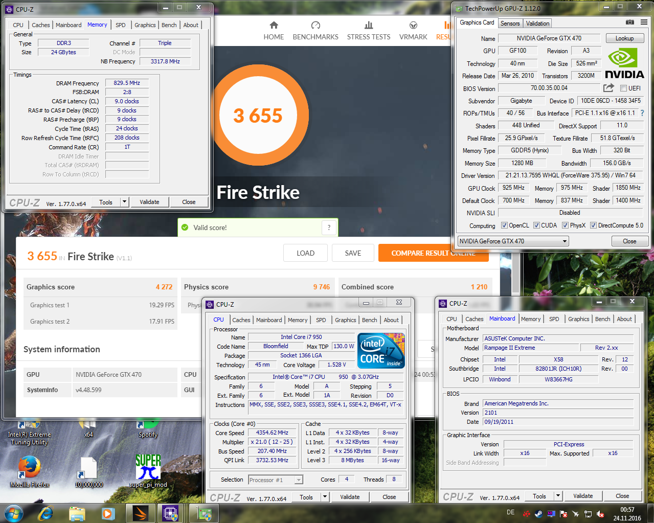Click the GPU-Z BIOS export share icon
This screenshot has width=654, height=523.
608,88
